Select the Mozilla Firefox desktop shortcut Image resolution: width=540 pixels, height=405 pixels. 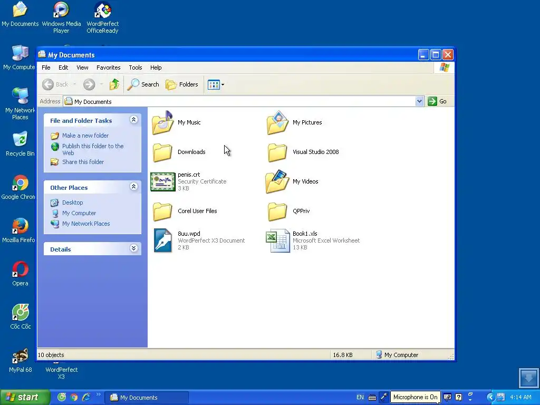(18, 230)
